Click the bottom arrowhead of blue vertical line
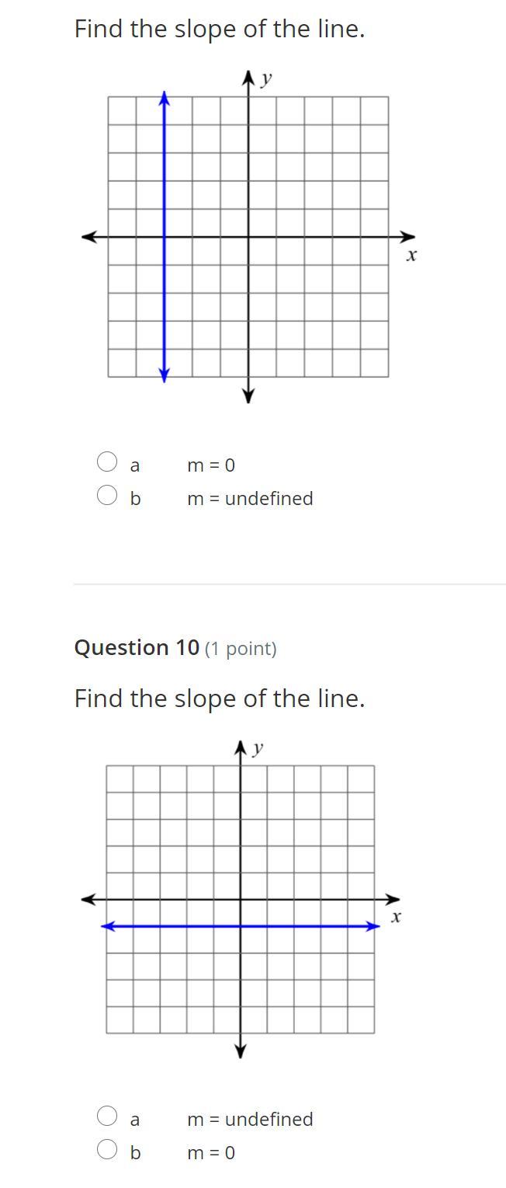Viewport: 506px width, 1188px height. coord(164,376)
